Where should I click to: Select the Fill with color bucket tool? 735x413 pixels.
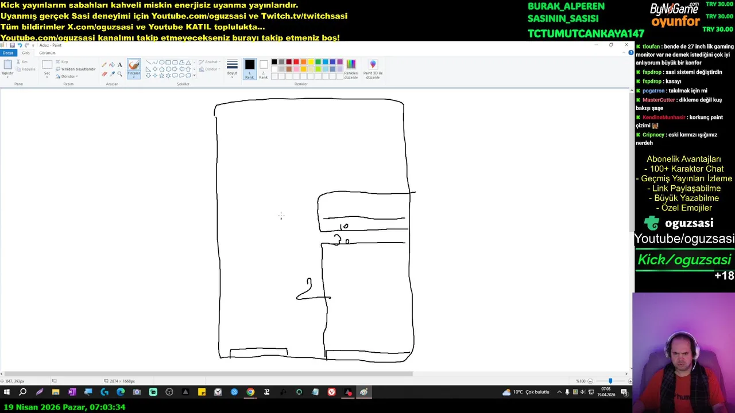coord(112,65)
